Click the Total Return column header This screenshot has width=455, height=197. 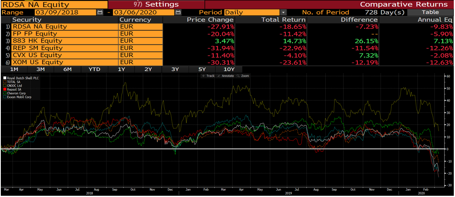pos(270,20)
